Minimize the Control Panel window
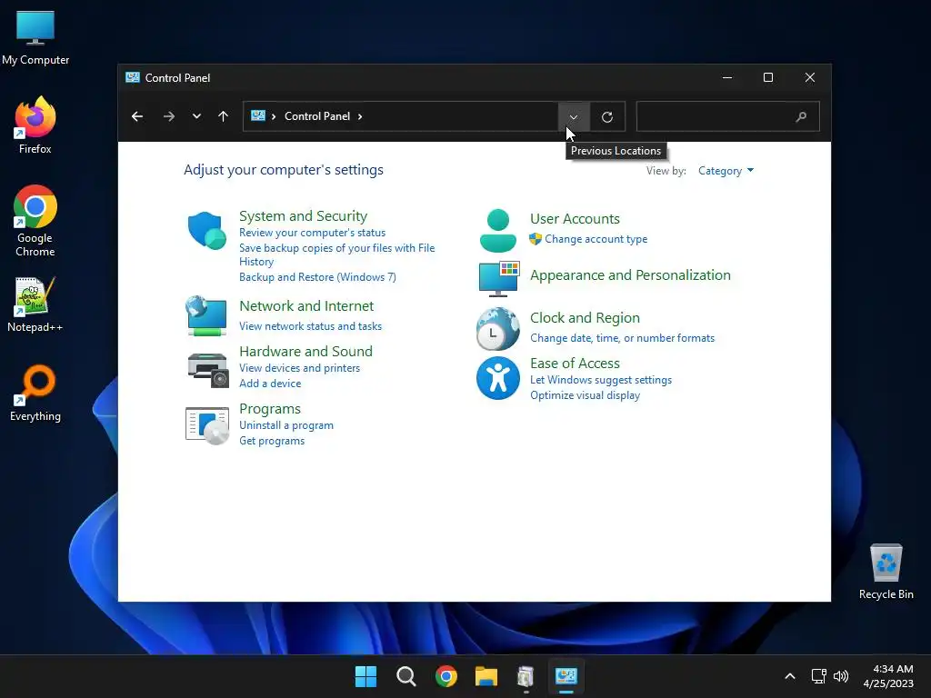This screenshot has height=698, width=931. click(726, 78)
